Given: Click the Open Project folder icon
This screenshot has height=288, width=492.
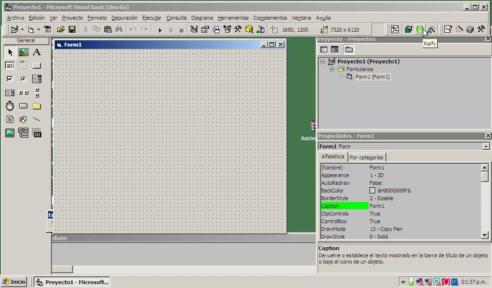Looking at the screenshot, I should pos(61,30).
